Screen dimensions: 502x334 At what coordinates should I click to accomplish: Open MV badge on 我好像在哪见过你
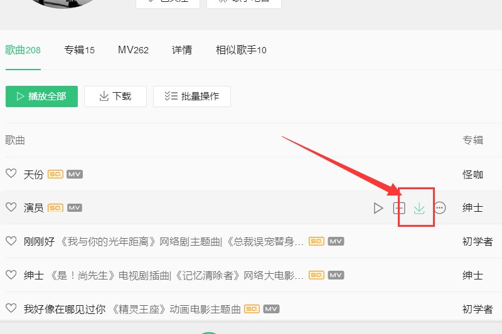pos(271,309)
